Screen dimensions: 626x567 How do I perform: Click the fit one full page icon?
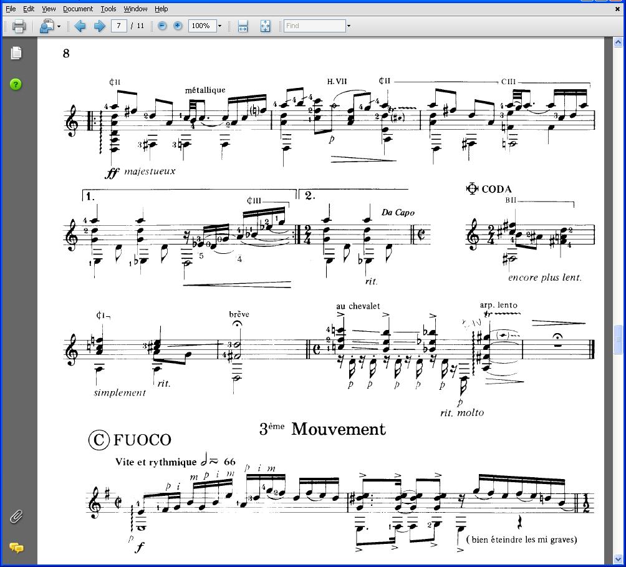coord(265,26)
